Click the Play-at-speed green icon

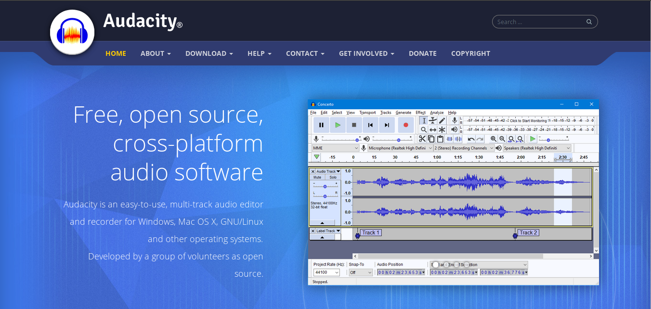pyautogui.click(x=533, y=139)
